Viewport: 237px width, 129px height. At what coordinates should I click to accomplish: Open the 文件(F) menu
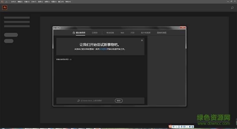tap(14, 2)
